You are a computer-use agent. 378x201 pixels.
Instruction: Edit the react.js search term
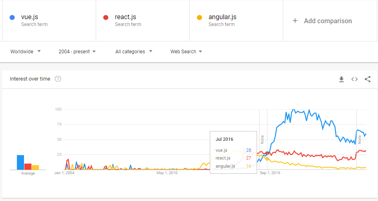point(125,17)
